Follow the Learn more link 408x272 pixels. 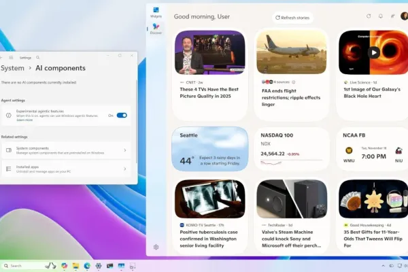click(x=24, y=120)
